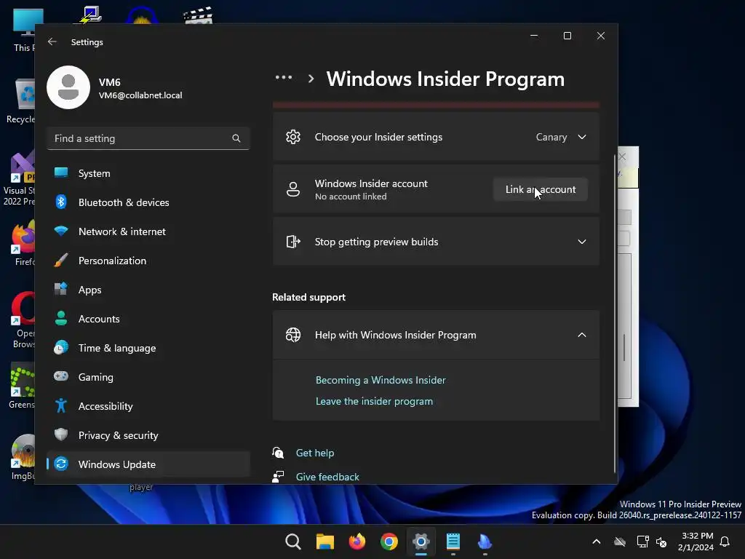This screenshot has width=745, height=559.
Task: Click the Settings window vertical scrollbar
Action: pyautogui.click(x=615, y=314)
